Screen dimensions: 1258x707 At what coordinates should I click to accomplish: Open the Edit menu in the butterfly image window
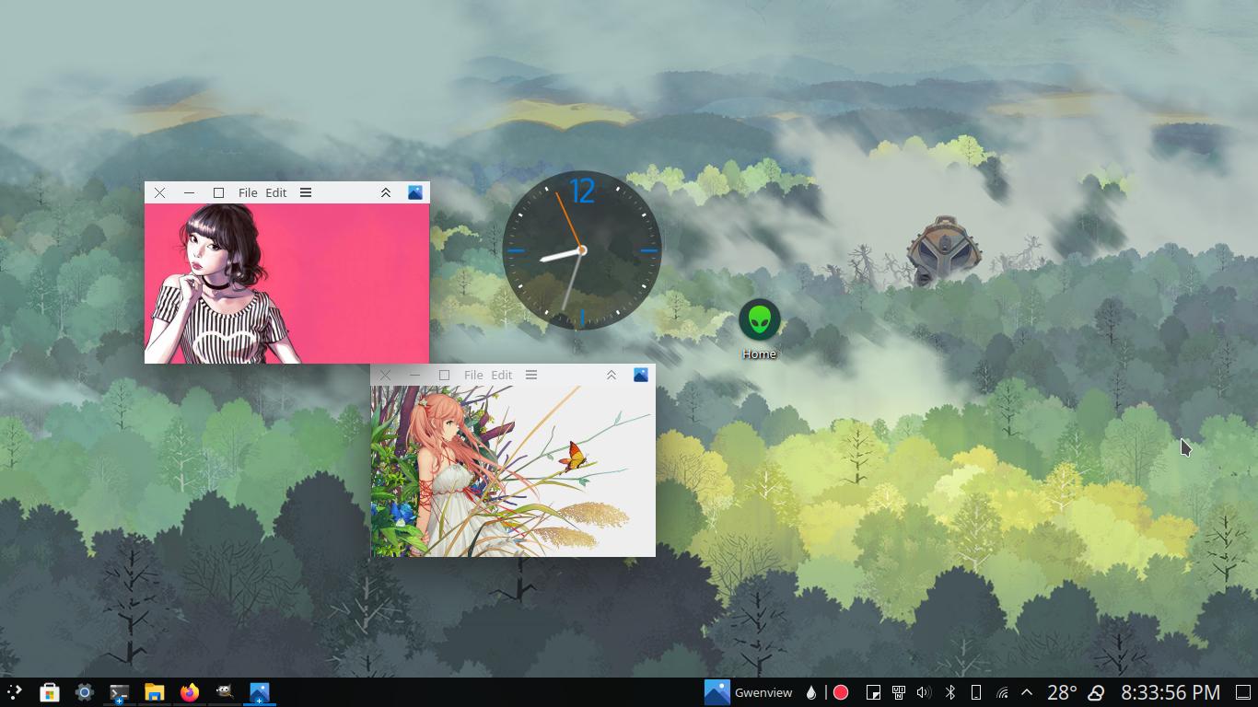coord(502,375)
